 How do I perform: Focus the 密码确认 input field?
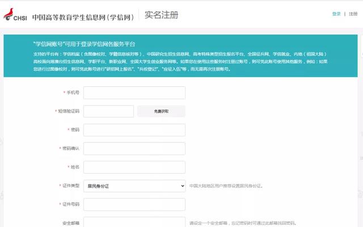[134, 149]
